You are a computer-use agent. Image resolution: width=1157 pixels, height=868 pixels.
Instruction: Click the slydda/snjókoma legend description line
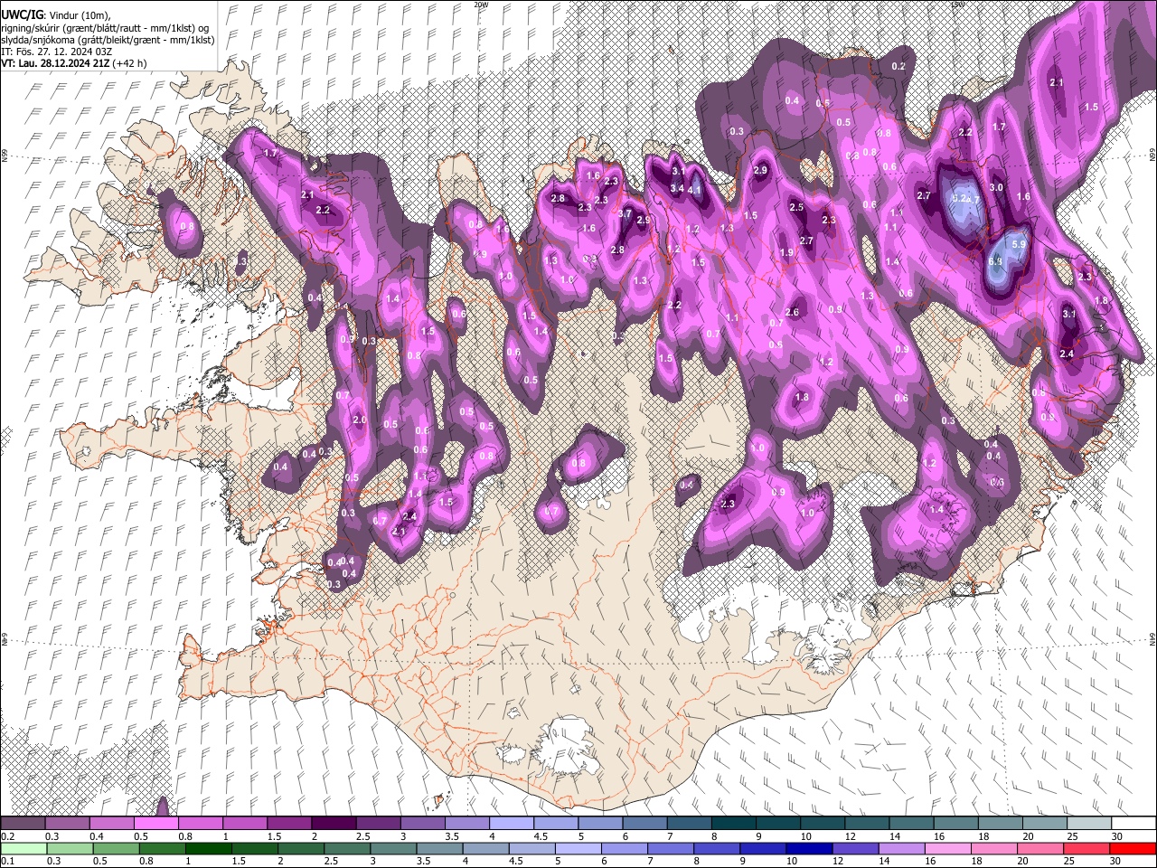(108, 40)
